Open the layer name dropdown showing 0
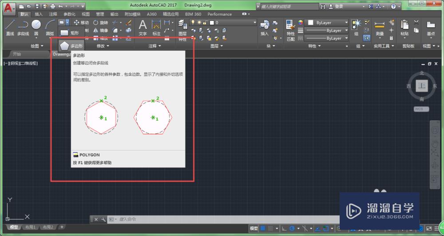The width and height of the screenshot is (444, 236). (x=224, y=23)
